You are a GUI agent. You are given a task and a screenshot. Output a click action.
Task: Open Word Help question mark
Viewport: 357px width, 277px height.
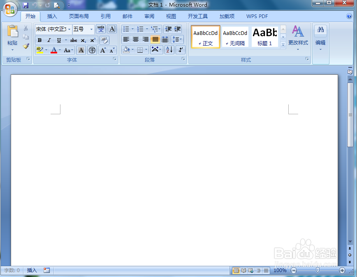pos(349,16)
